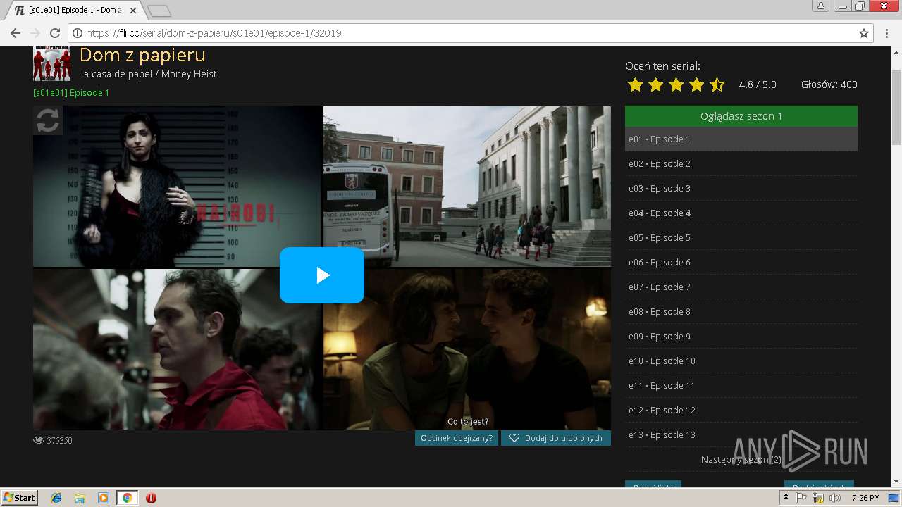Viewport: 902px width, 507px height.
Task: Click the Chrome user profile icon
Action: coord(821,6)
